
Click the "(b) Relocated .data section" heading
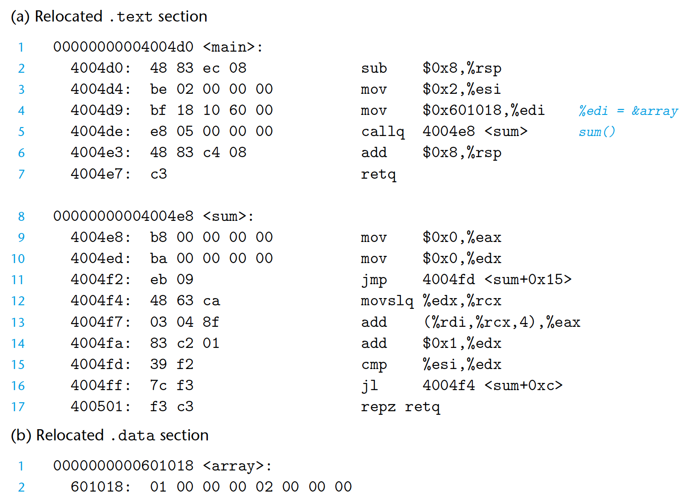110,435
